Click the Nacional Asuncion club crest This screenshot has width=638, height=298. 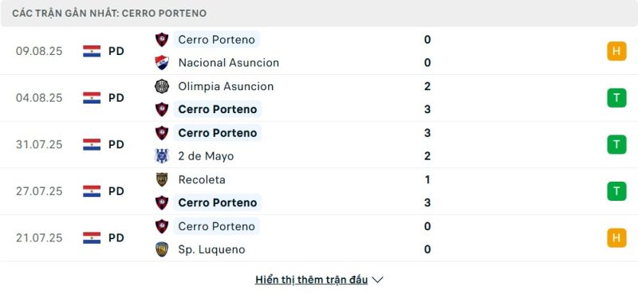pyautogui.click(x=162, y=63)
